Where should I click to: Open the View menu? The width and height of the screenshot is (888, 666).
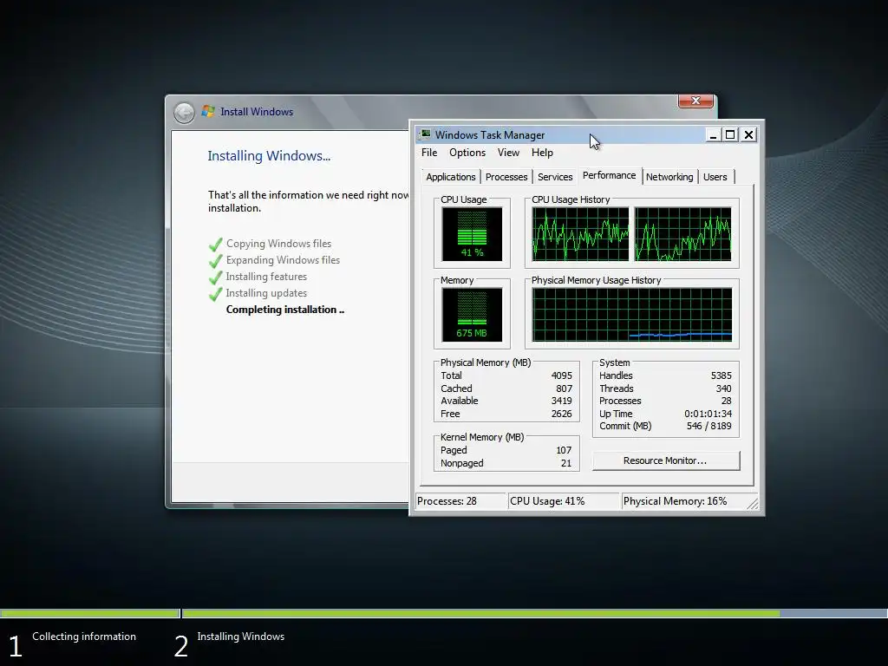508,153
